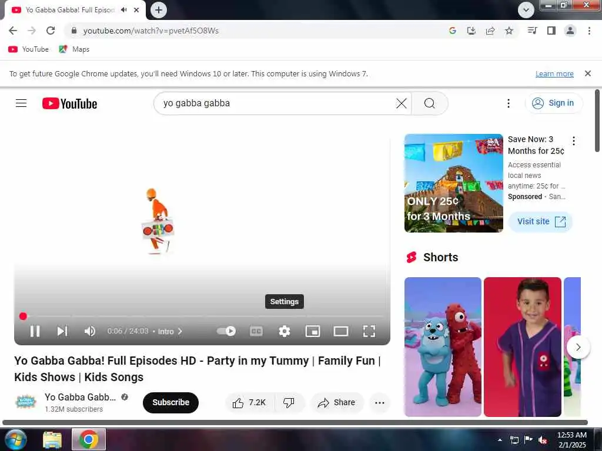Clear the search query with X
The image size is (602, 451).
point(401,103)
